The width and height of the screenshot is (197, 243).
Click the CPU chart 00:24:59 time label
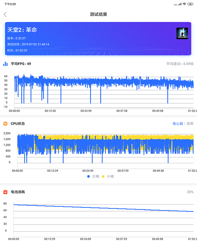point(88,171)
